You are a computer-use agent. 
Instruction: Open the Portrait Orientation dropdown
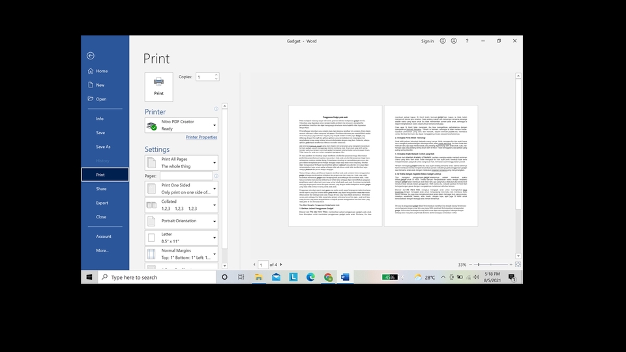coord(181,221)
